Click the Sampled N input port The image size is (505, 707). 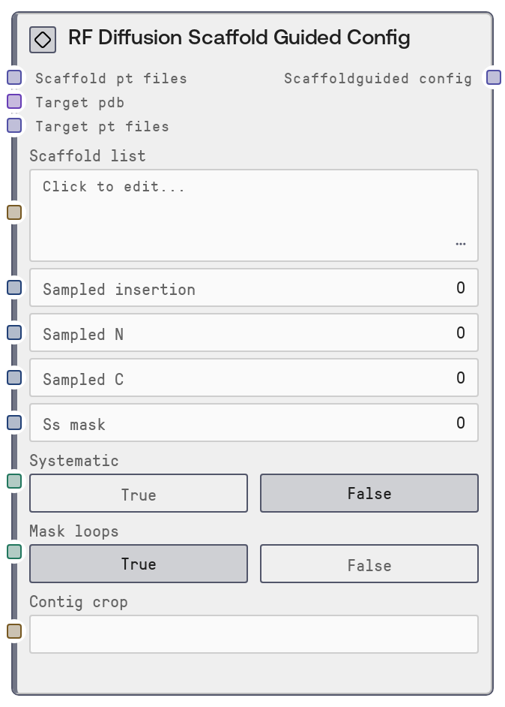[14, 332]
